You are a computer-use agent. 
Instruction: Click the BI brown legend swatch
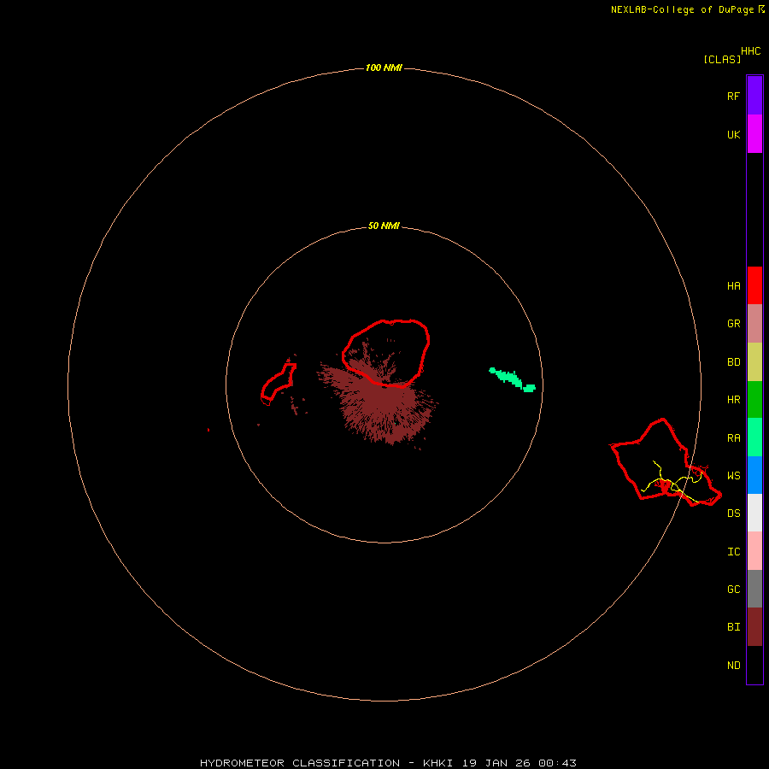(754, 627)
